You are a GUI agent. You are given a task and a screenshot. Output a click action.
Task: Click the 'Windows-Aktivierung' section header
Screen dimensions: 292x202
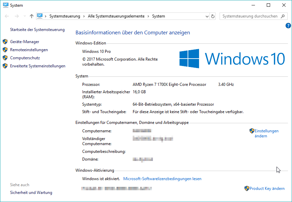click(95, 170)
